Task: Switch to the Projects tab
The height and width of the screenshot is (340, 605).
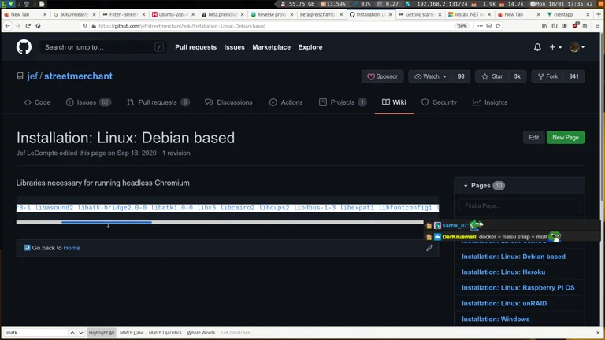Action: pyautogui.click(x=343, y=102)
